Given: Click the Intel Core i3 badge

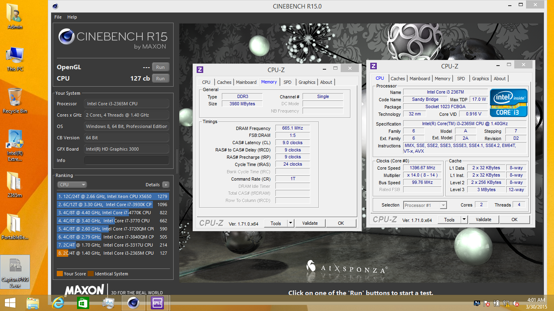Looking at the screenshot, I should (509, 103).
